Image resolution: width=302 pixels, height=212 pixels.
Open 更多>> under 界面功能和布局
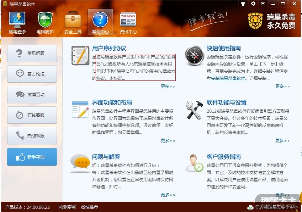tap(168, 141)
